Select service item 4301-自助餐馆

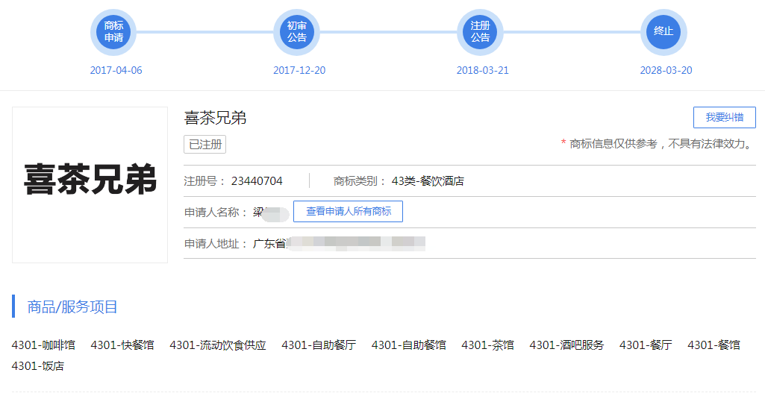(x=408, y=345)
